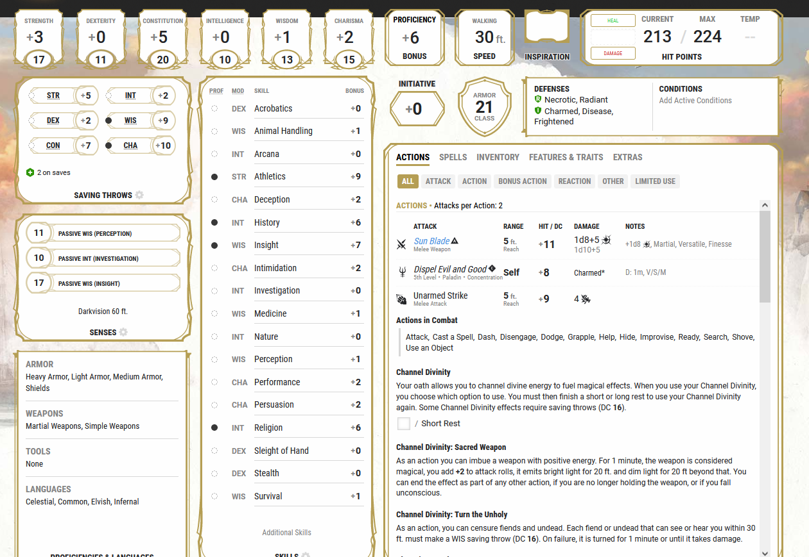The height and width of the screenshot is (557, 809).
Task: Click the Strength ability score box
Action: 39,38
